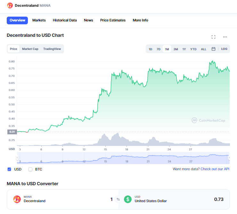This screenshot has height=214, width=237.
Task: Grab the right handle of the range navigator
Action: point(229,158)
